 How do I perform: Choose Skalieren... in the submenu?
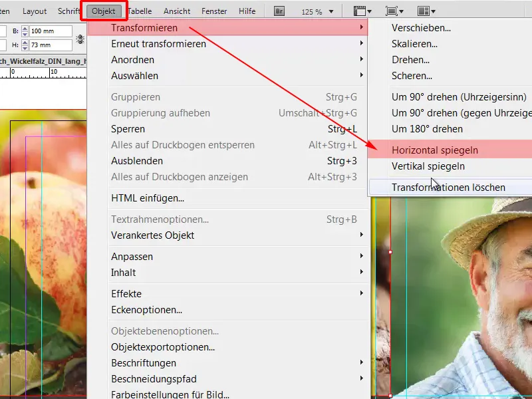pyautogui.click(x=450, y=44)
